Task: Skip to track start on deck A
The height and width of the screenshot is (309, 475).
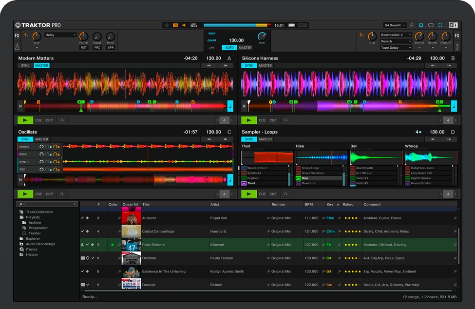Action: click(x=20, y=106)
